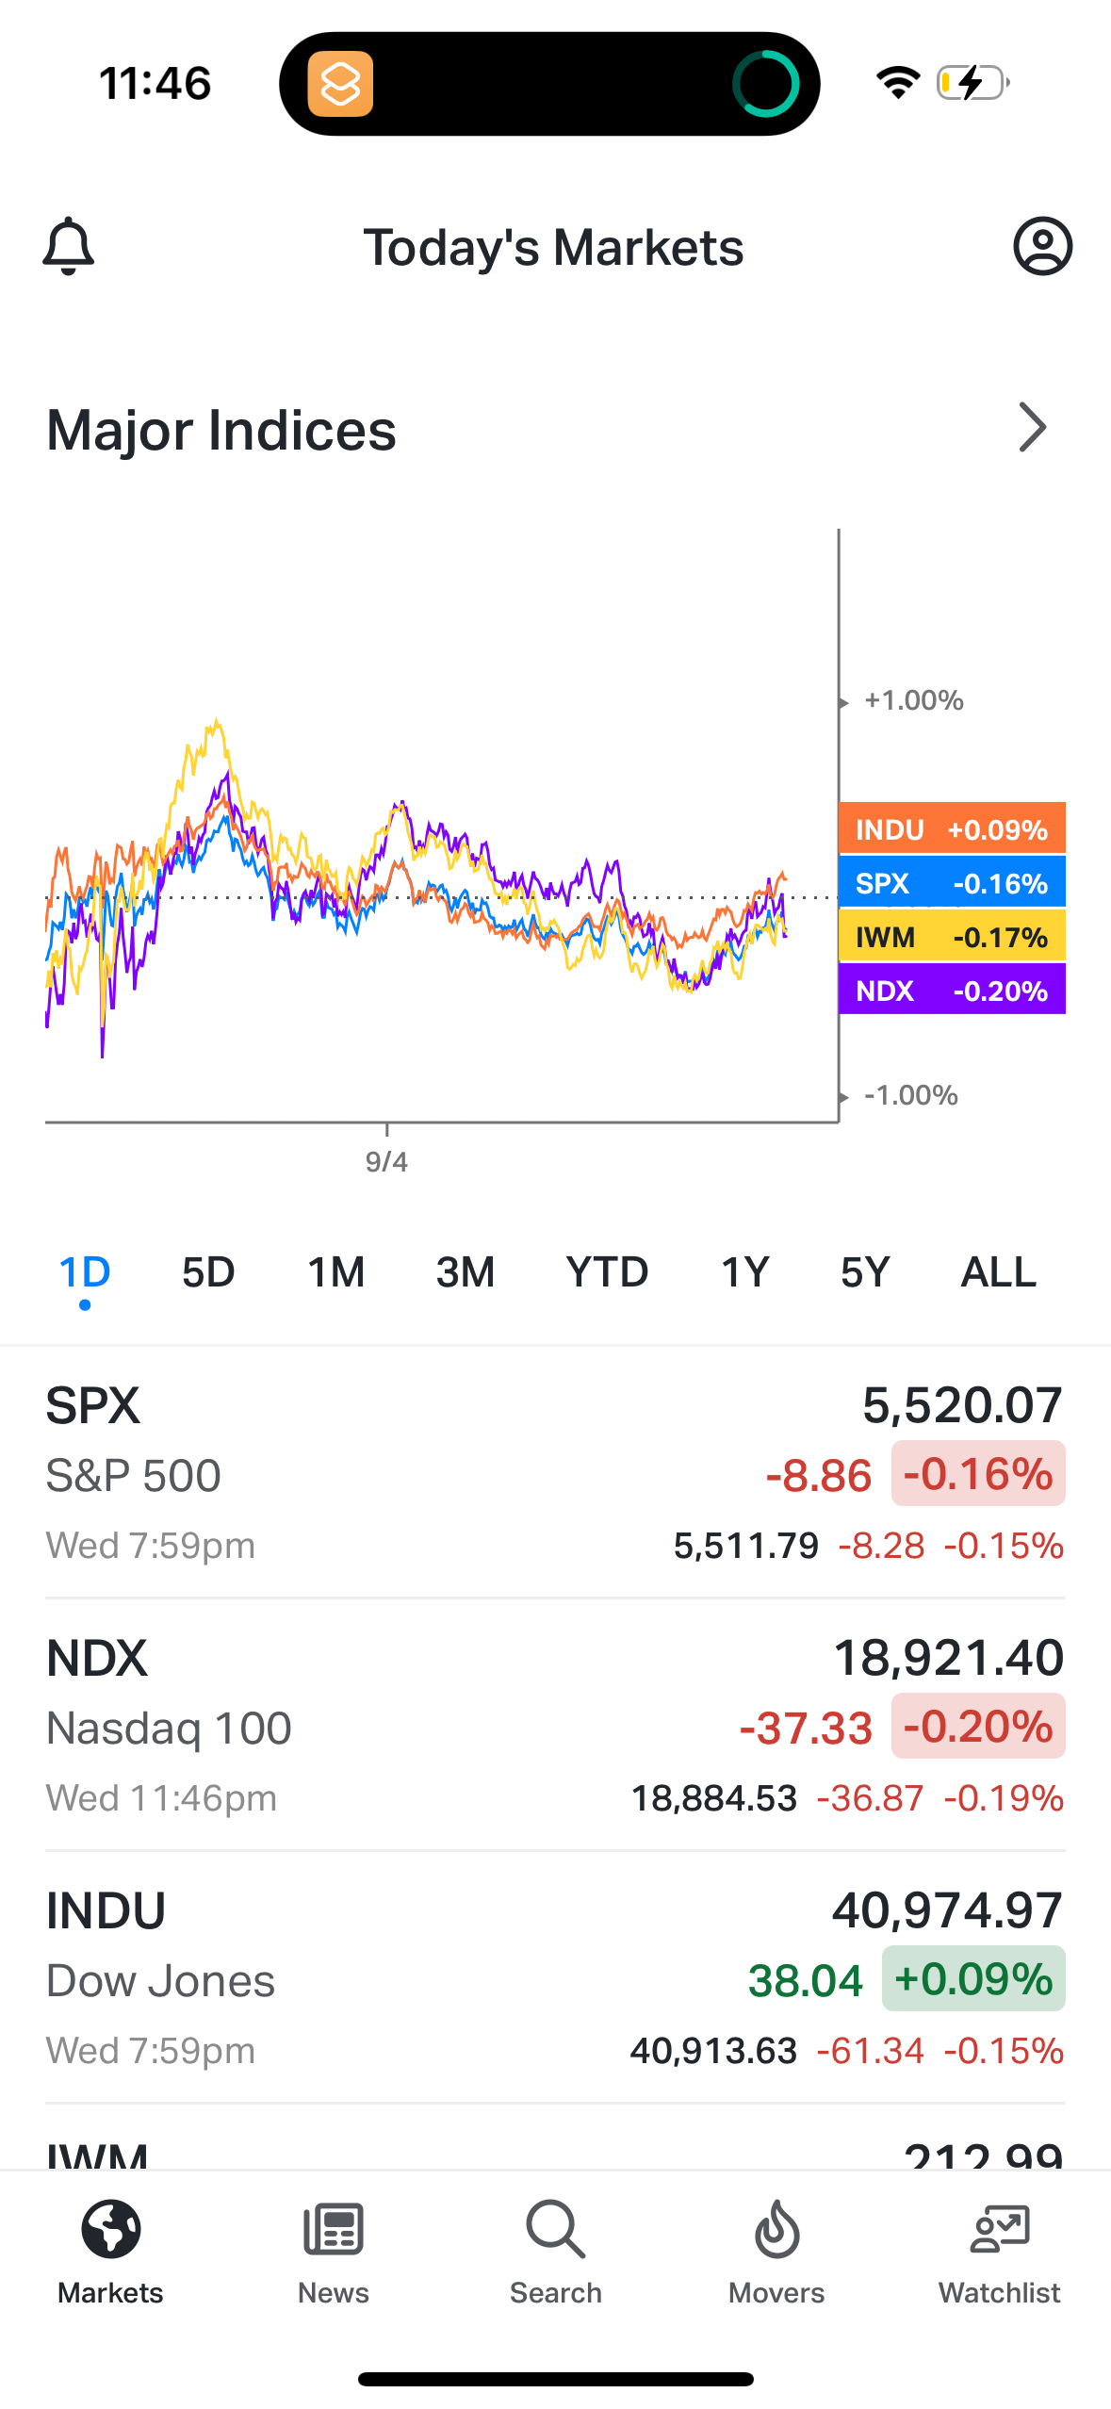The width and height of the screenshot is (1111, 2409).
Task: Expand Major Indices with the chevron
Action: 1033,428
